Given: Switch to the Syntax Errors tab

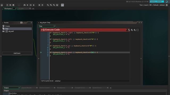Looking at the screenshot, I should point(97,88).
